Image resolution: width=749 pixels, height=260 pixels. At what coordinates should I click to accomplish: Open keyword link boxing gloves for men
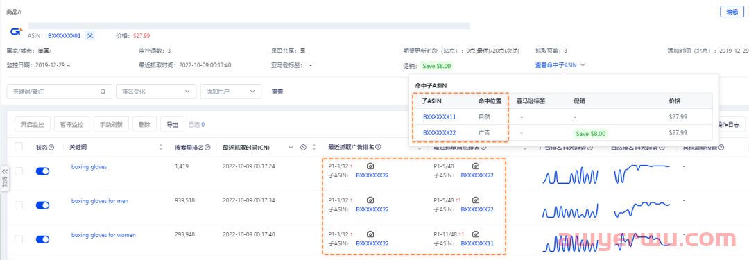pyautogui.click(x=100, y=201)
